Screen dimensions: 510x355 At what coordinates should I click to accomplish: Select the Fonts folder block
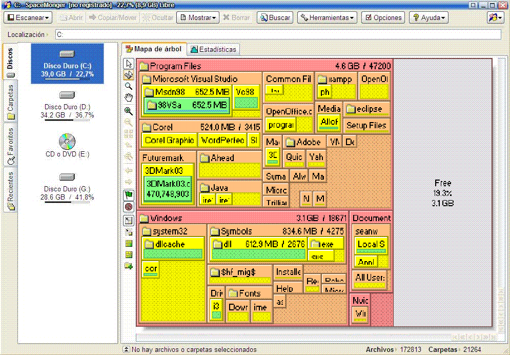(x=249, y=293)
